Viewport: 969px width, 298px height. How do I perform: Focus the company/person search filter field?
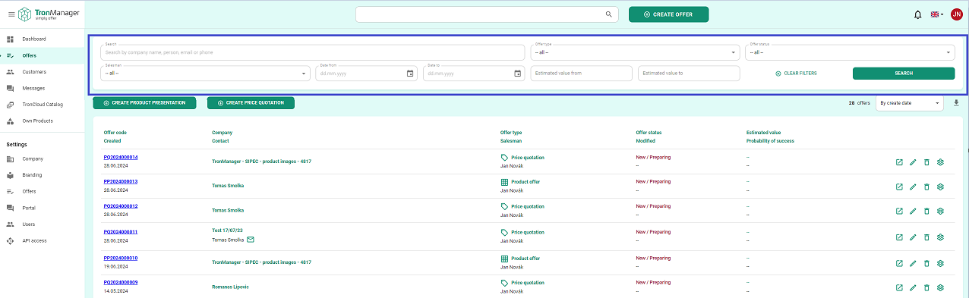point(312,52)
